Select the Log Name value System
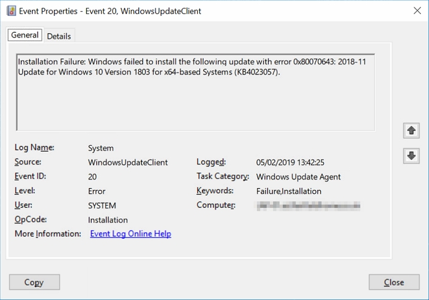 coord(101,148)
